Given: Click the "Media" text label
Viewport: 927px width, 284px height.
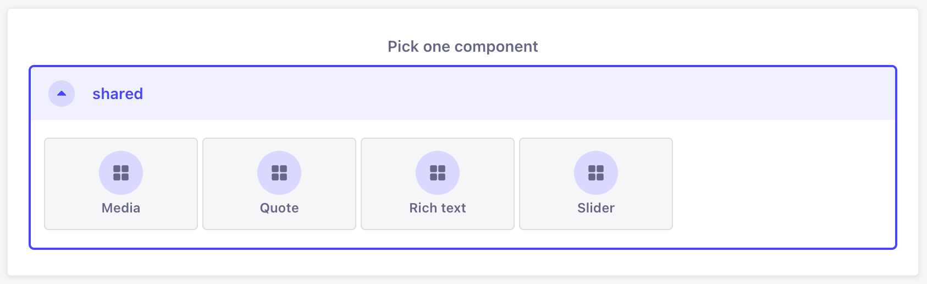Looking at the screenshot, I should point(121,208).
